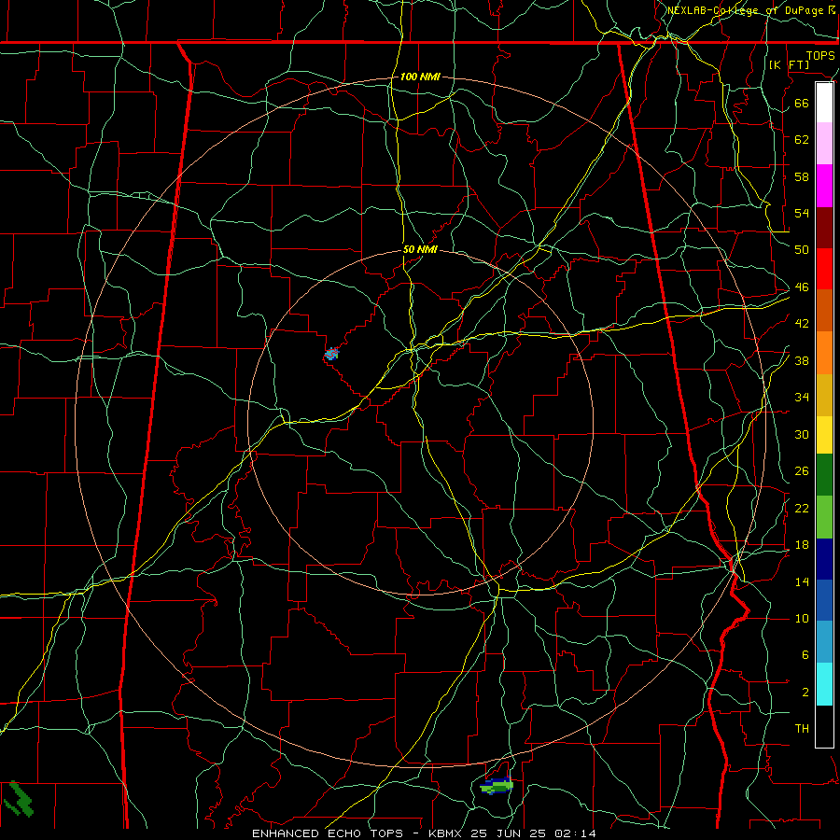Click the legend value '10'
Viewport: 840px width, 840px height.
pyautogui.click(x=802, y=618)
